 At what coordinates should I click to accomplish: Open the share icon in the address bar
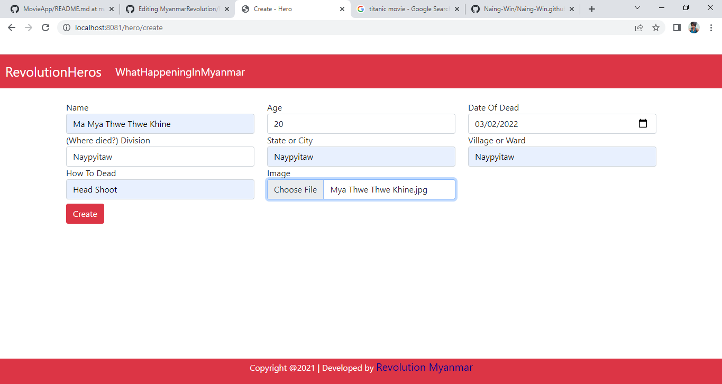click(x=638, y=28)
